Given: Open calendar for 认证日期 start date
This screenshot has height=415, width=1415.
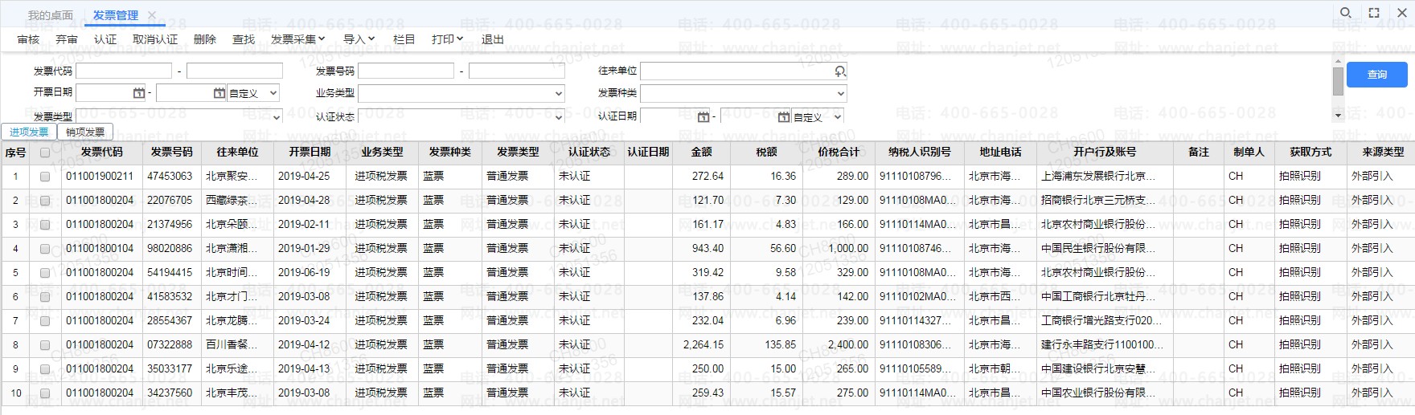Looking at the screenshot, I should (703, 117).
